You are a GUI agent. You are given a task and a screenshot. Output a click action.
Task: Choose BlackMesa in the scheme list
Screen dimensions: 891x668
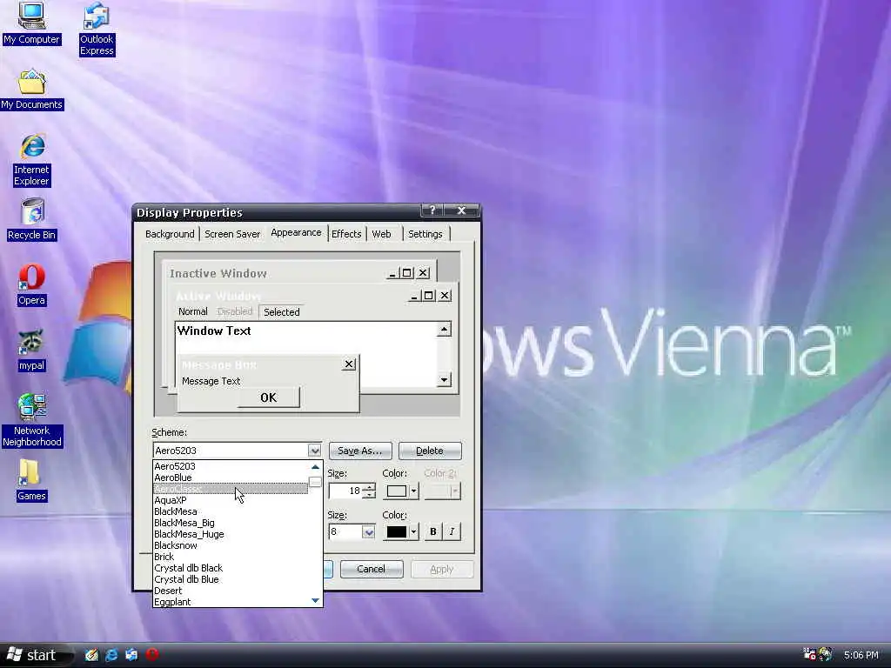click(x=231, y=511)
